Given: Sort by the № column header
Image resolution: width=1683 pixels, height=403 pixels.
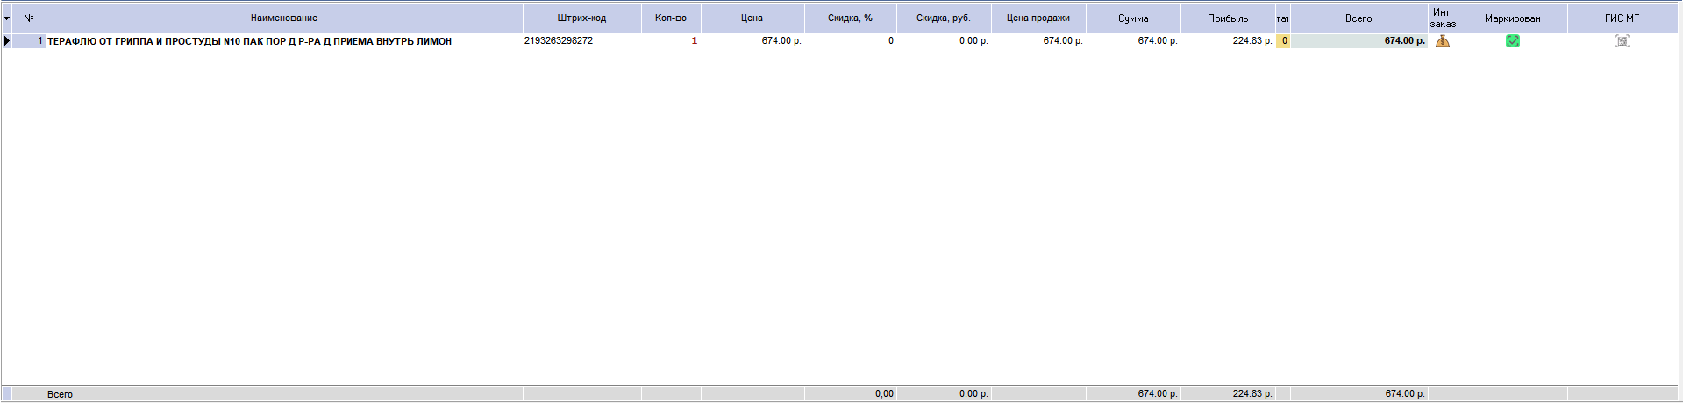Looking at the screenshot, I should point(29,18).
